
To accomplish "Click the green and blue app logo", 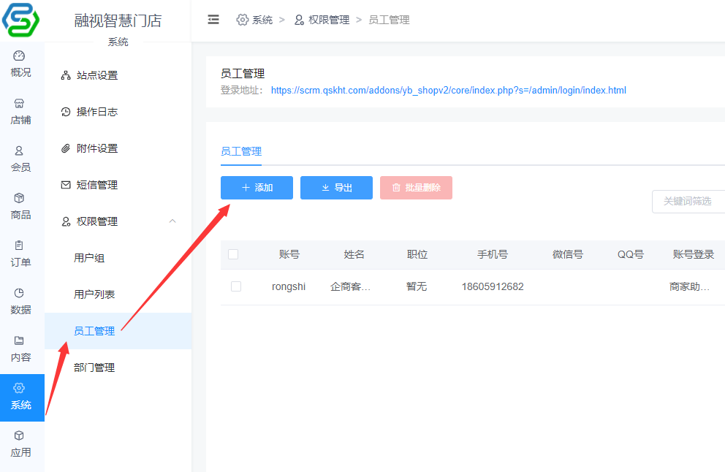I will click(x=20, y=20).
